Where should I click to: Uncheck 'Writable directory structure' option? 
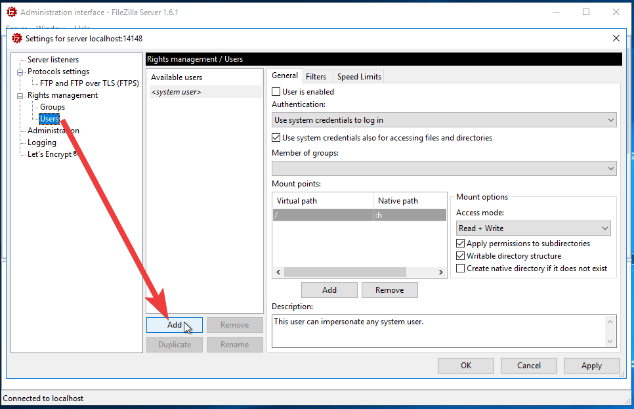pyautogui.click(x=461, y=256)
